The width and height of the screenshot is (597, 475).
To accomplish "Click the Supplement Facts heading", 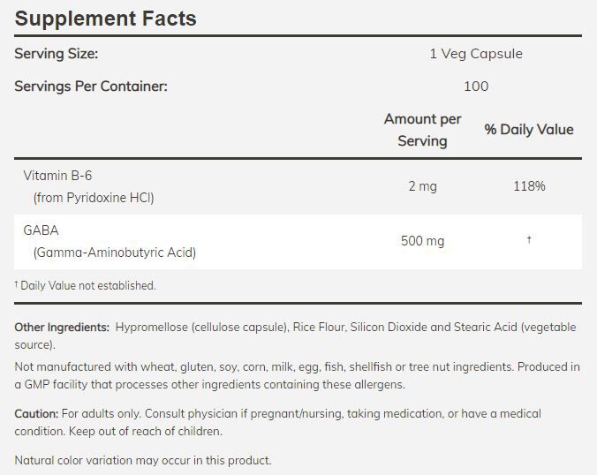I will pos(105,19).
